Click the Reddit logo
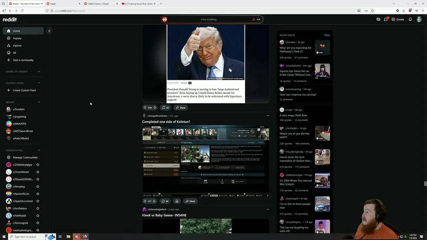427x240 pixels. [10, 19]
